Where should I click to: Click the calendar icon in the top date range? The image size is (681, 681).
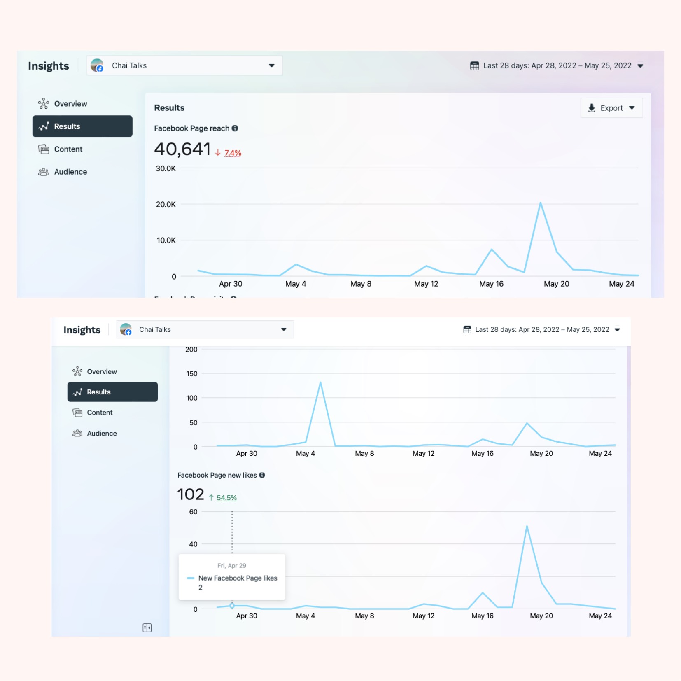[x=474, y=65]
